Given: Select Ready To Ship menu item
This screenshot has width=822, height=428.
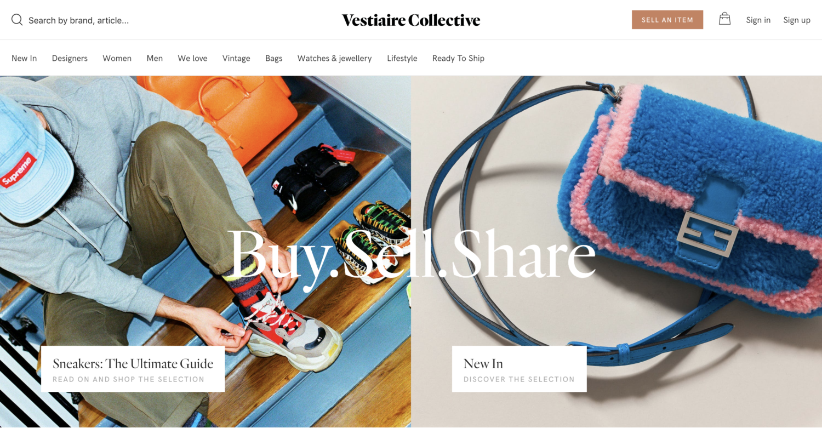Looking at the screenshot, I should (458, 58).
